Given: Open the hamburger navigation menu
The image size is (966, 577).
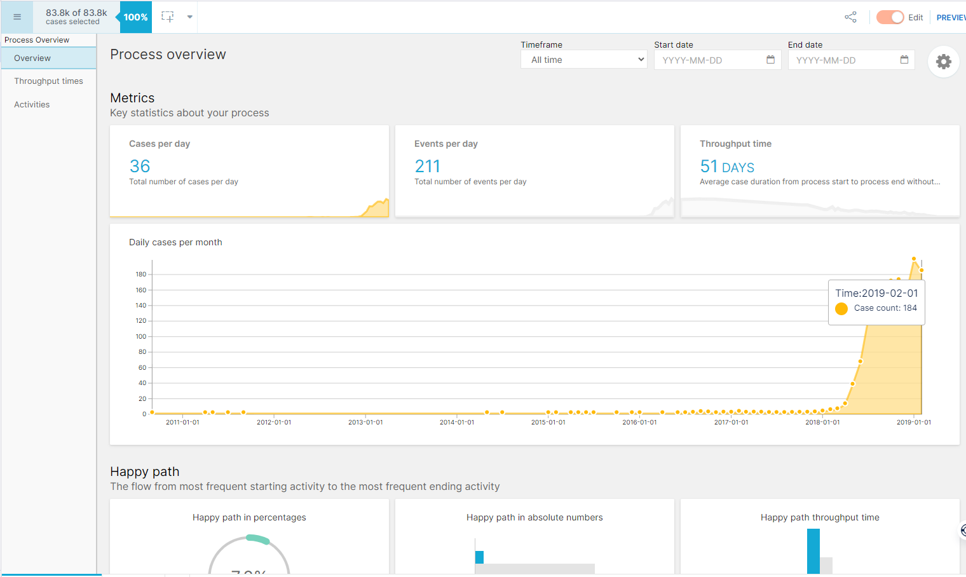Looking at the screenshot, I should coord(17,17).
